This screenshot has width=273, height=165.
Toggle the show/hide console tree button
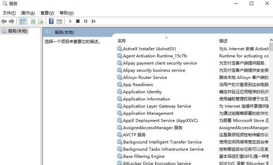pos(22,21)
